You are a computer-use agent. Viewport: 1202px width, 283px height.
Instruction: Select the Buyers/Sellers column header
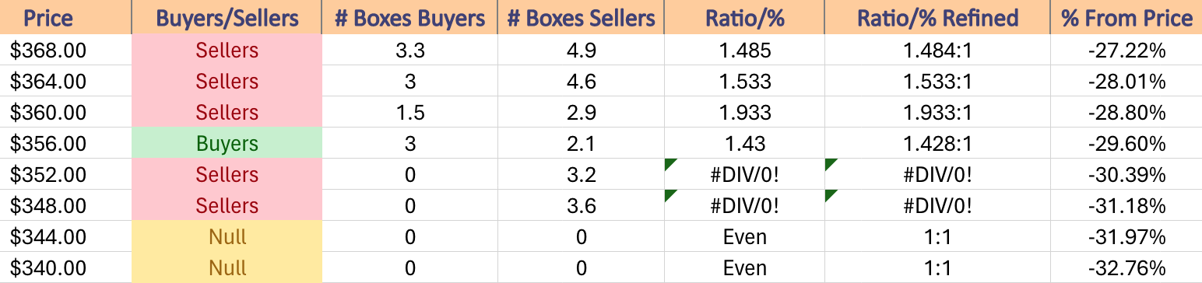coord(227,17)
